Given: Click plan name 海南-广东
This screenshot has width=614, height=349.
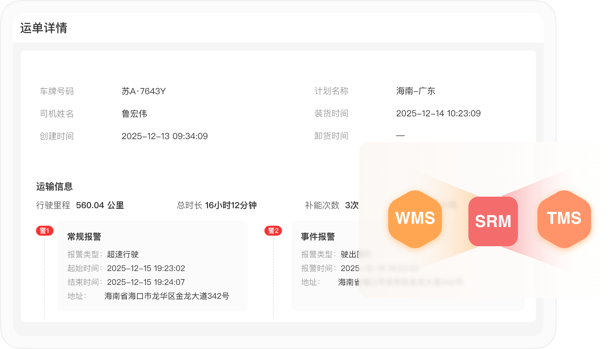Looking at the screenshot, I should tap(416, 91).
